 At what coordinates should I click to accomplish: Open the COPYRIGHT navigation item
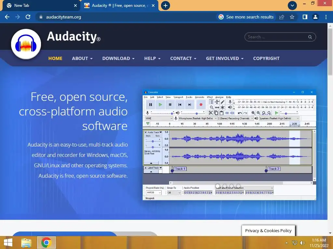tap(266, 58)
